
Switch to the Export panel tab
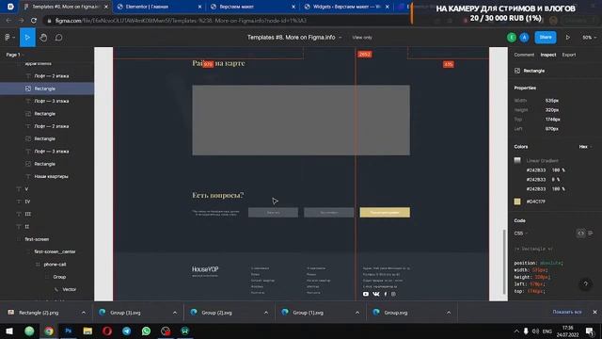coord(569,55)
